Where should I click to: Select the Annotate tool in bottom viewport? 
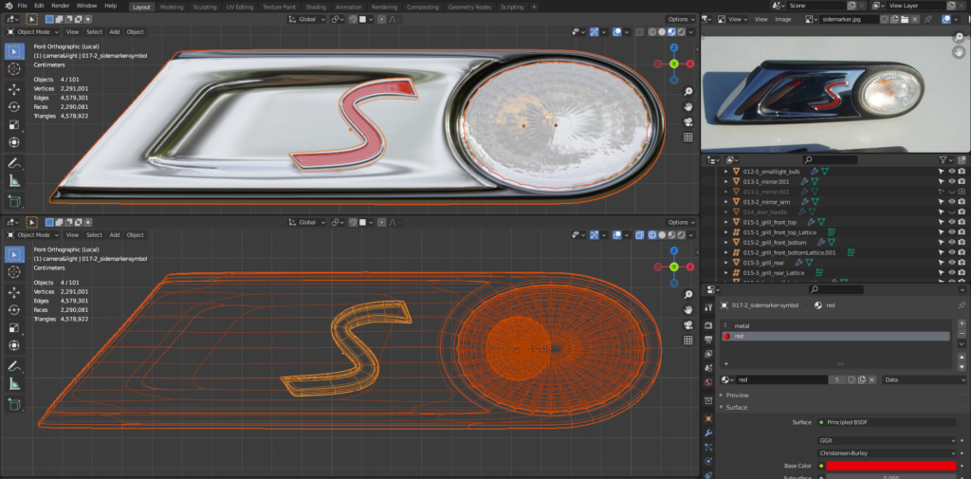[14, 366]
